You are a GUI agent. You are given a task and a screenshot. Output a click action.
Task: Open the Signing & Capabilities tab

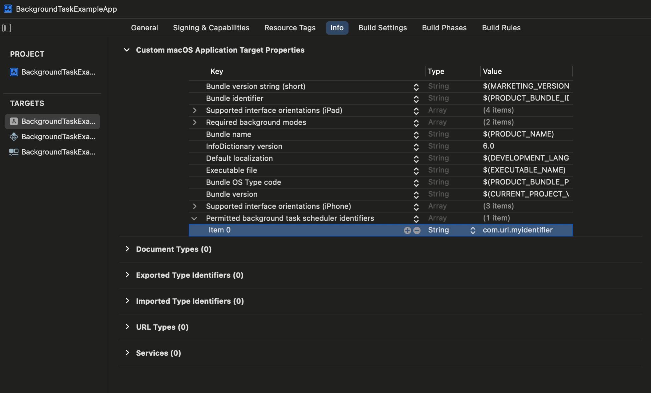211,28
